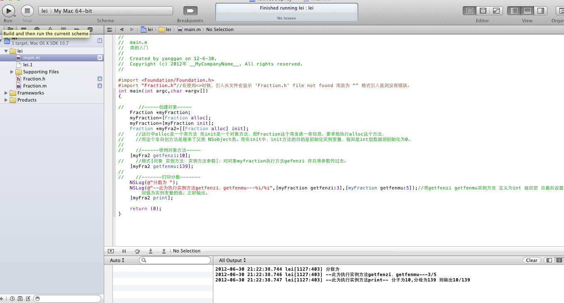Image resolution: width=564 pixels, height=303 pixels.
Task: Click console line ending 10/139
Action: pyautogui.click(x=343, y=280)
